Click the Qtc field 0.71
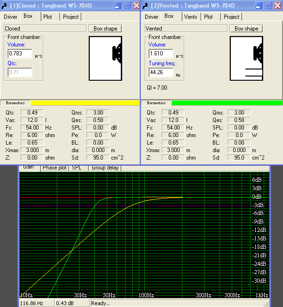283x307 pixels. tap(20, 72)
